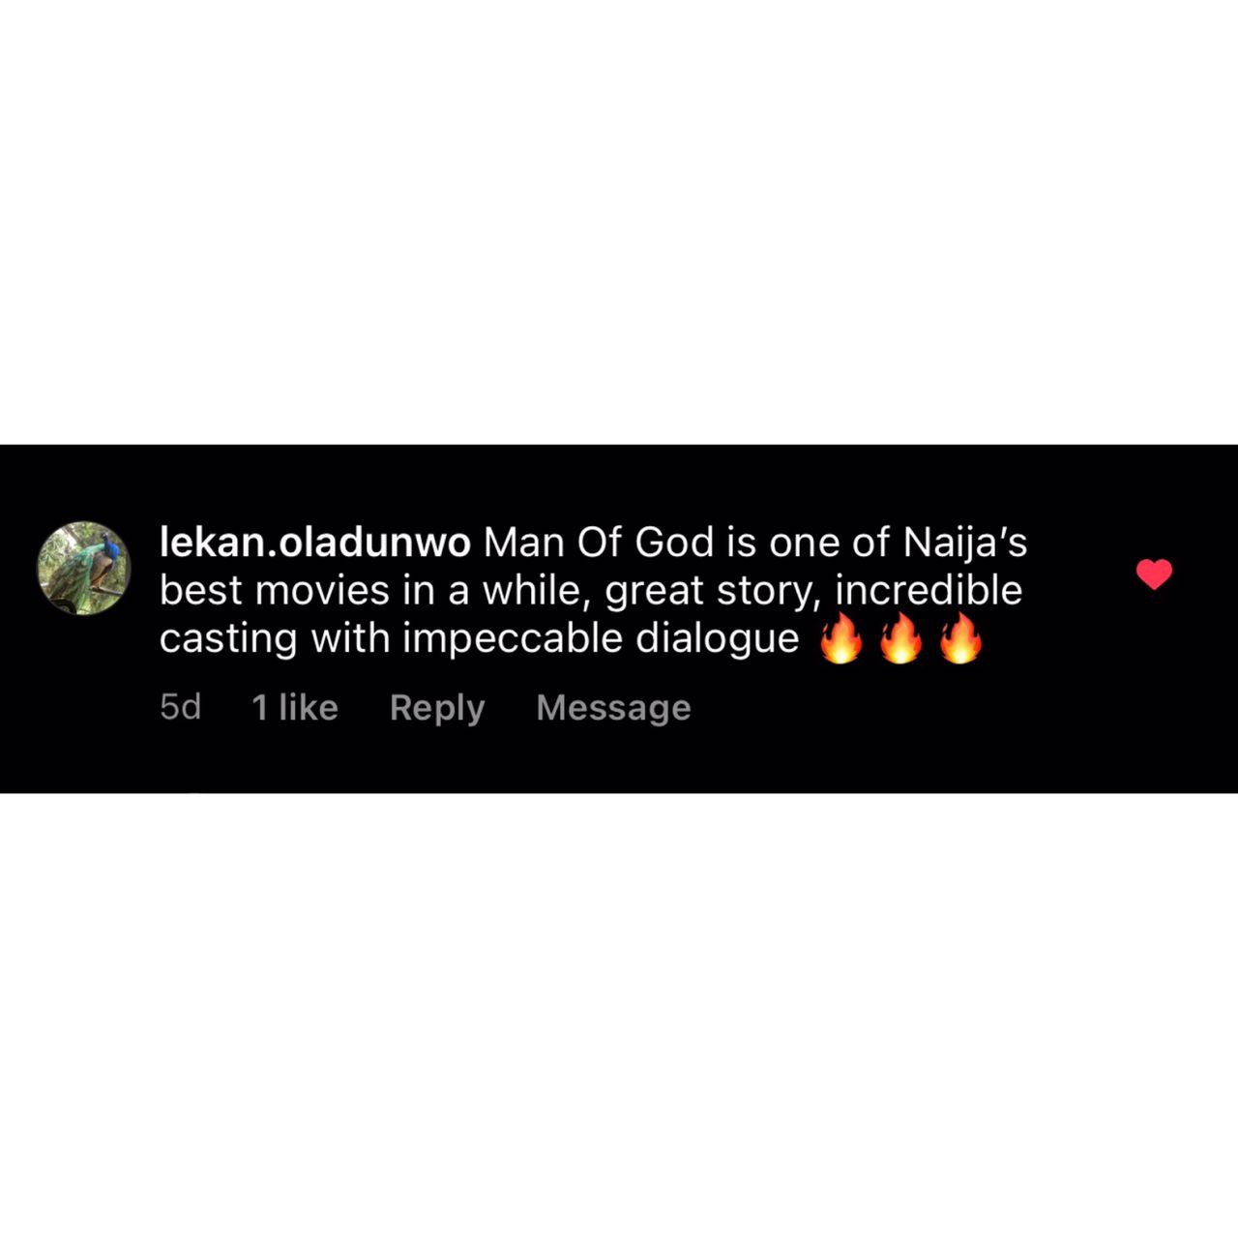This screenshot has width=1238, height=1238.
Task: Tap the Message button
Action: coord(613,708)
